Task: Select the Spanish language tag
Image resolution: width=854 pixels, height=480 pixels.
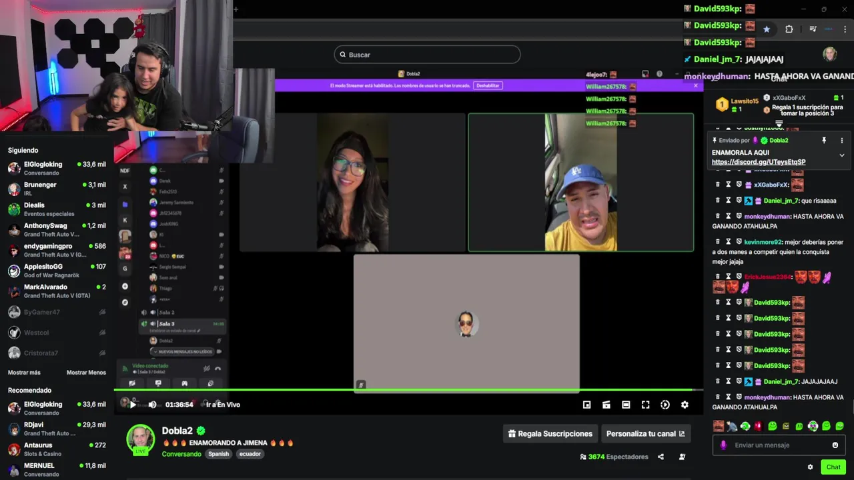Action: click(218, 454)
